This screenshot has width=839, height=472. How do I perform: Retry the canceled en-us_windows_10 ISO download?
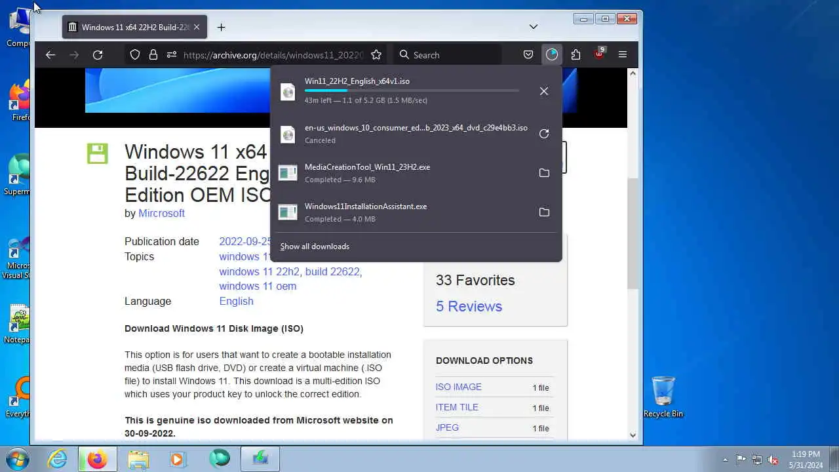click(544, 134)
